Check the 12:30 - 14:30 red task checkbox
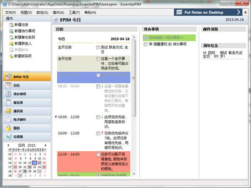251x188 pixels. pyautogui.click(x=98, y=155)
